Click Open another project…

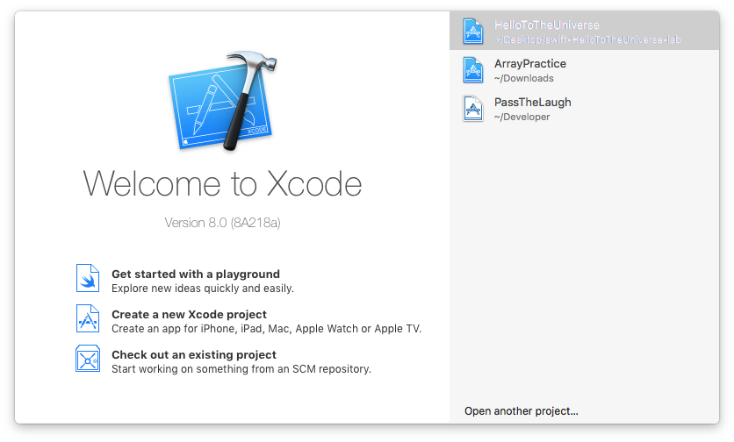(x=521, y=410)
